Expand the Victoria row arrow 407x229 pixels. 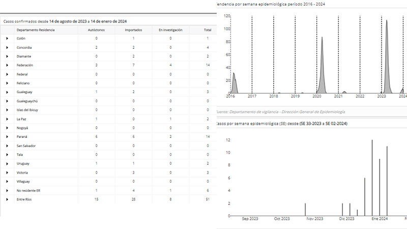point(7,173)
